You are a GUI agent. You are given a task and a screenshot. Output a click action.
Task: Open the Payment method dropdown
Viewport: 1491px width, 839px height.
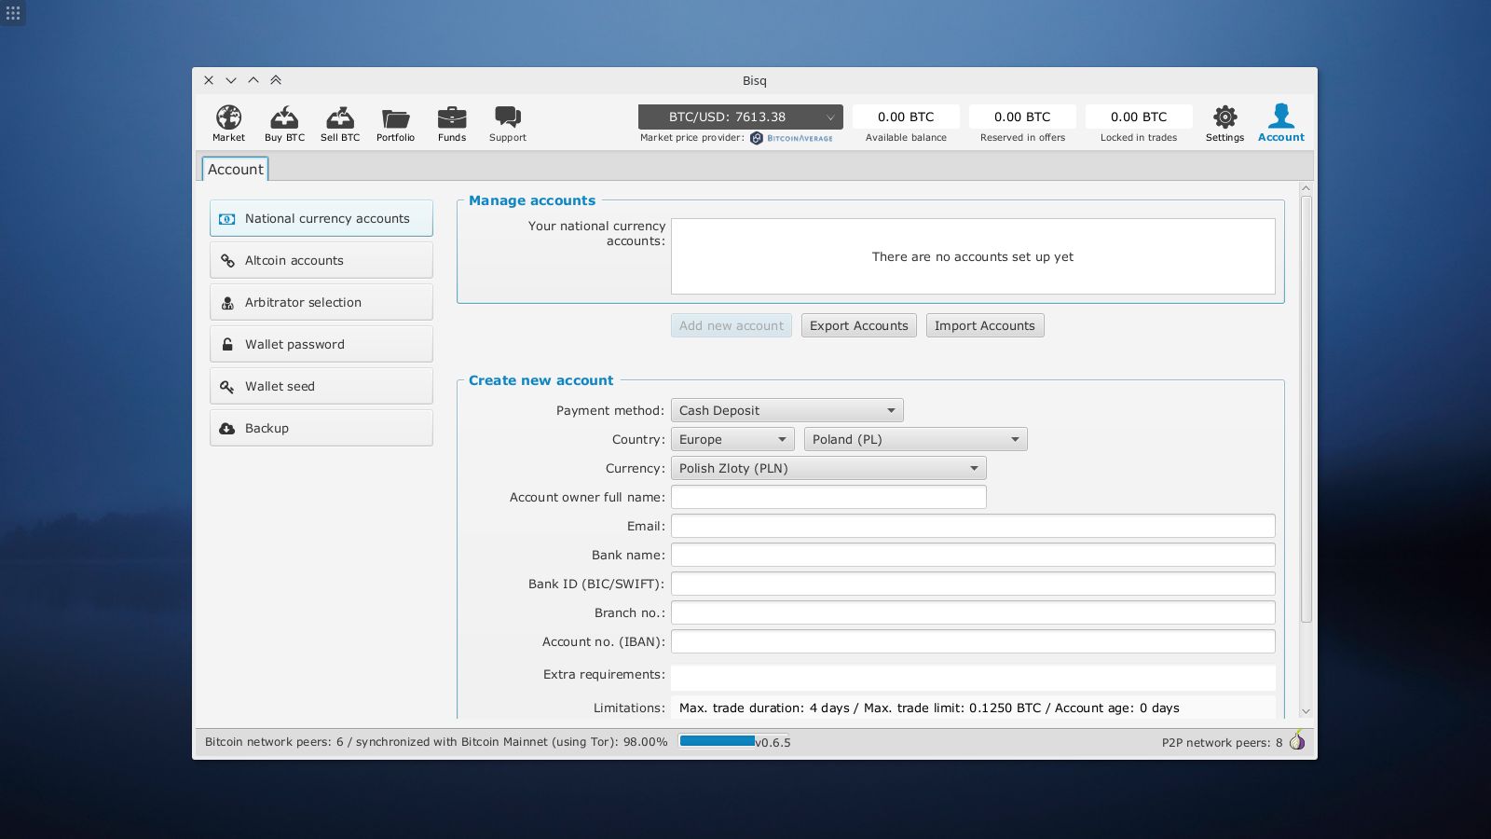point(787,410)
